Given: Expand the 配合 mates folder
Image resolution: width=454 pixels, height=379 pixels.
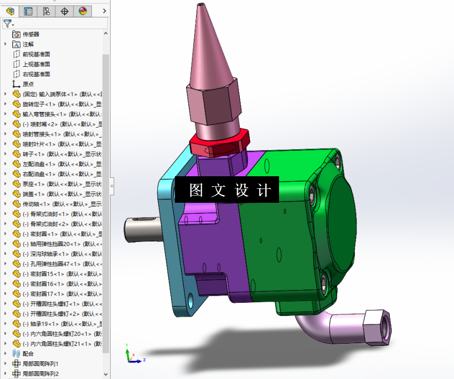Looking at the screenshot, I should [x=5, y=354].
